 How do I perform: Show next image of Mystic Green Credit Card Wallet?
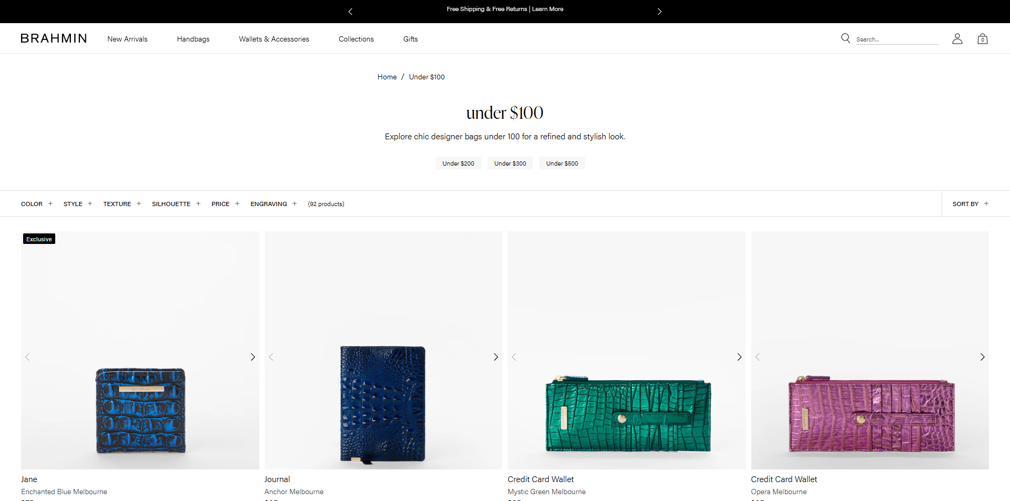pyautogui.click(x=739, y=356)
